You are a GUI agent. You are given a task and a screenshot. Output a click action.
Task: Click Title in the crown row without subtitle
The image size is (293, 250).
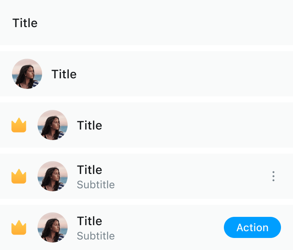(x=89, y=125)
